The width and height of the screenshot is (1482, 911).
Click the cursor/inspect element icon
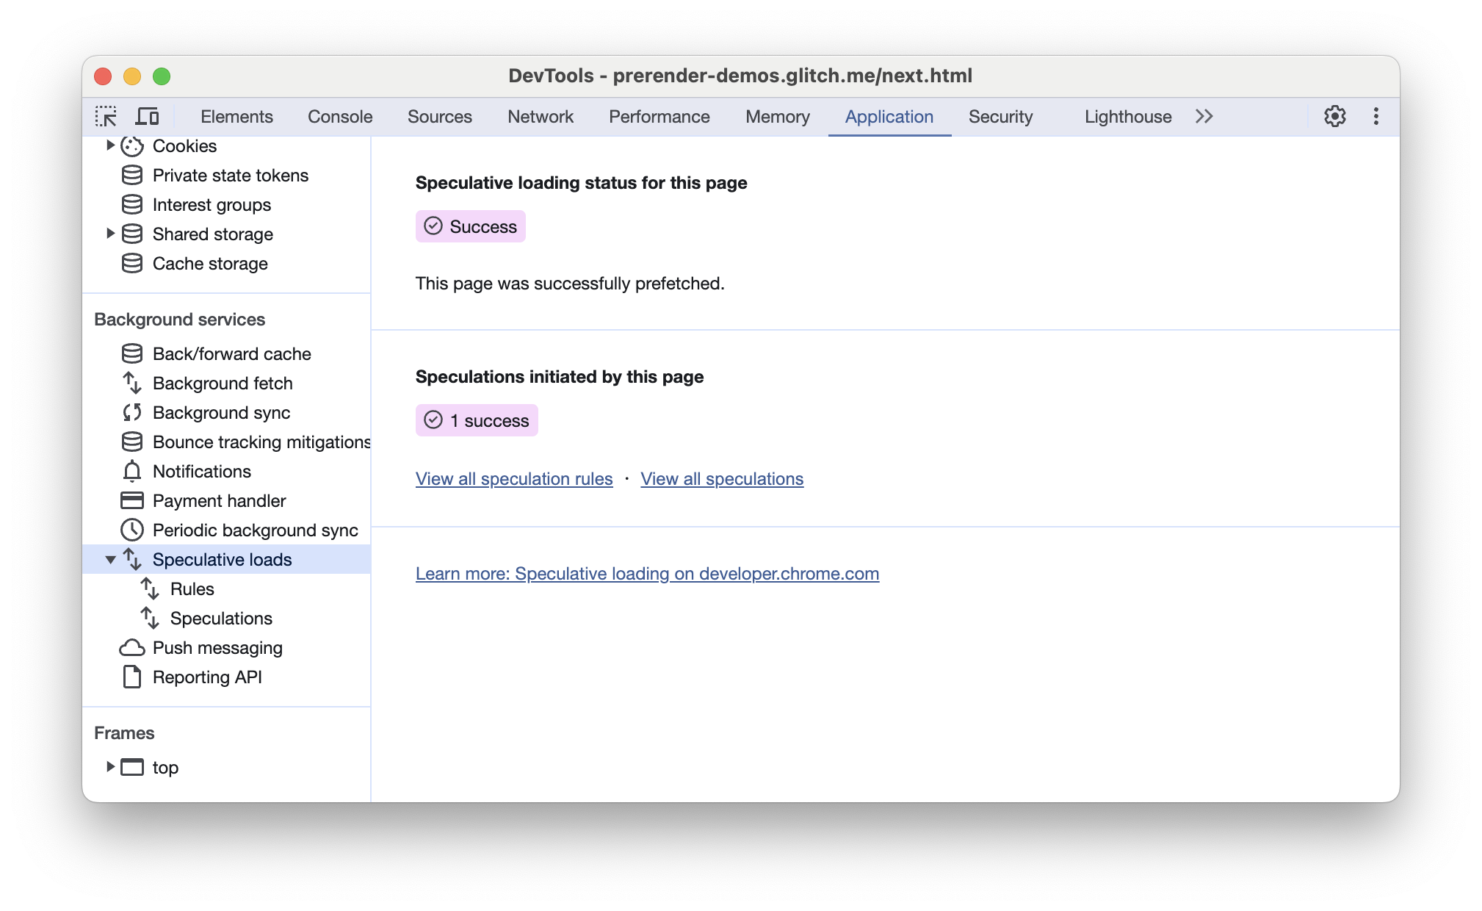click(x=107, y=117)
